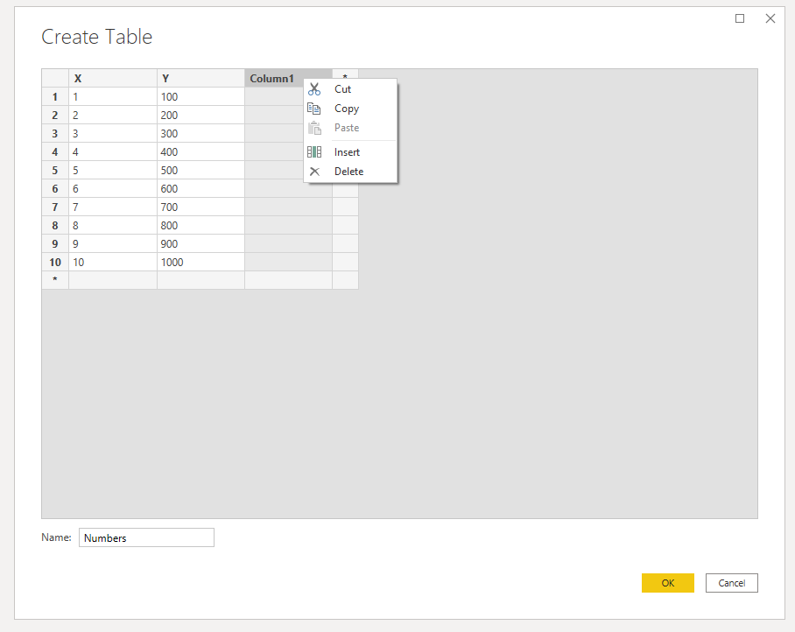Screen dimensions: 795x632
Task: Choose Copy from the context menu
Action: coord(350,109)
